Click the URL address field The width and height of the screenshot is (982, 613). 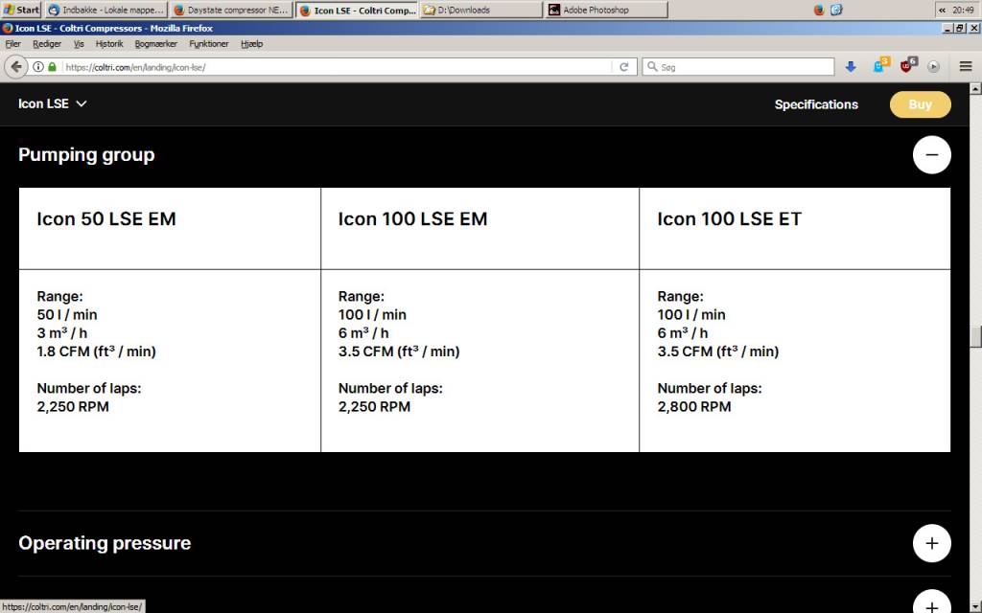coord(337,67)
